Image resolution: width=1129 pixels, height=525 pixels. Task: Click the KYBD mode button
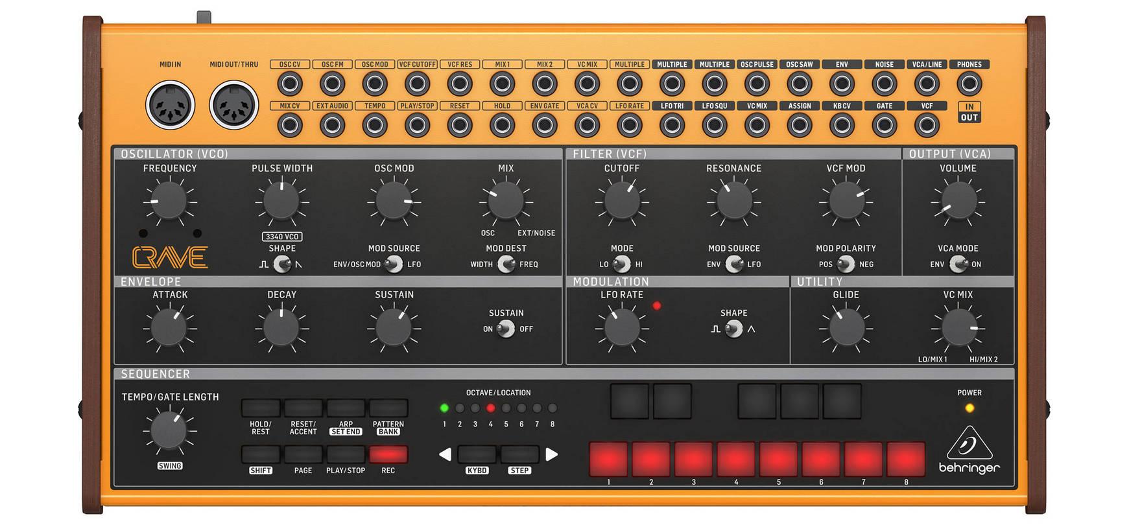point(477,454)
